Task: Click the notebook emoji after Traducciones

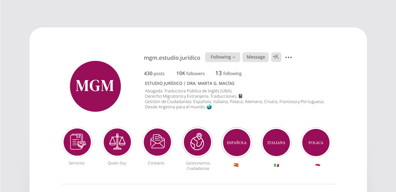Action: coord(240,96)
